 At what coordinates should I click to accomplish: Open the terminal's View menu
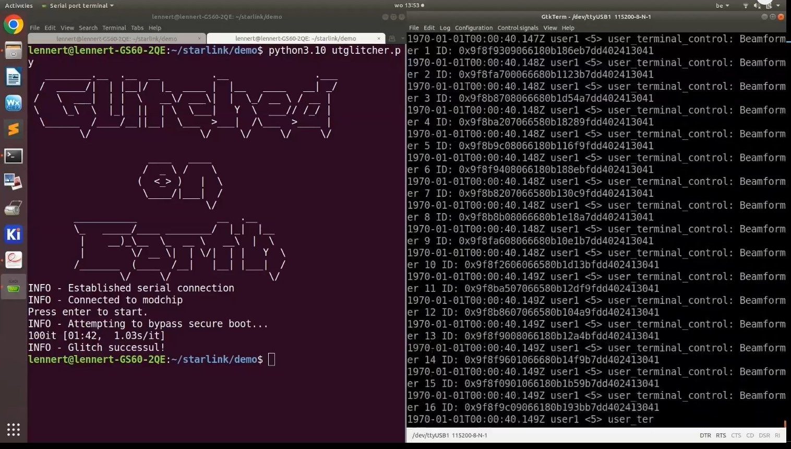[x=67, y=28]
